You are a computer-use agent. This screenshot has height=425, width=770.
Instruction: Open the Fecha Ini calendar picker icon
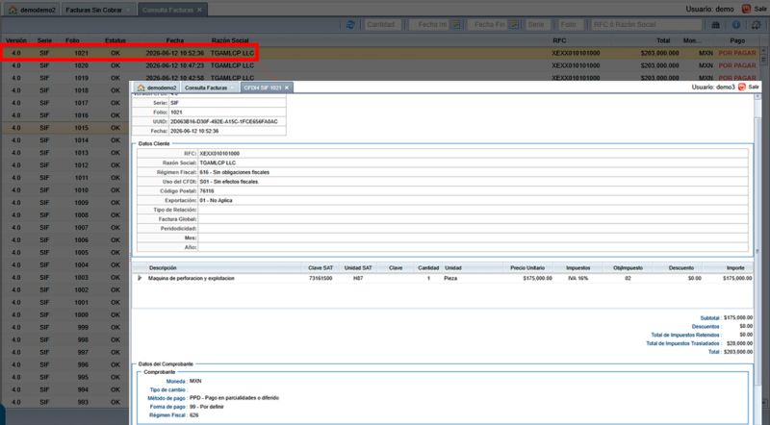click(456, 25)
